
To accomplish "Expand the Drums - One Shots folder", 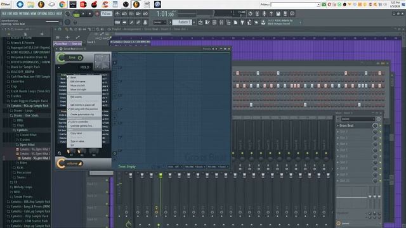I will click(x=24, y=115).
